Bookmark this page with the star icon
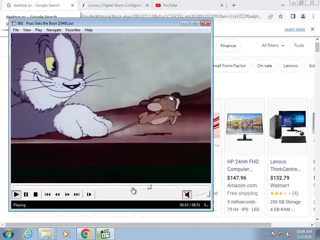This screenshot has height=240, width=320. point(281,16)
